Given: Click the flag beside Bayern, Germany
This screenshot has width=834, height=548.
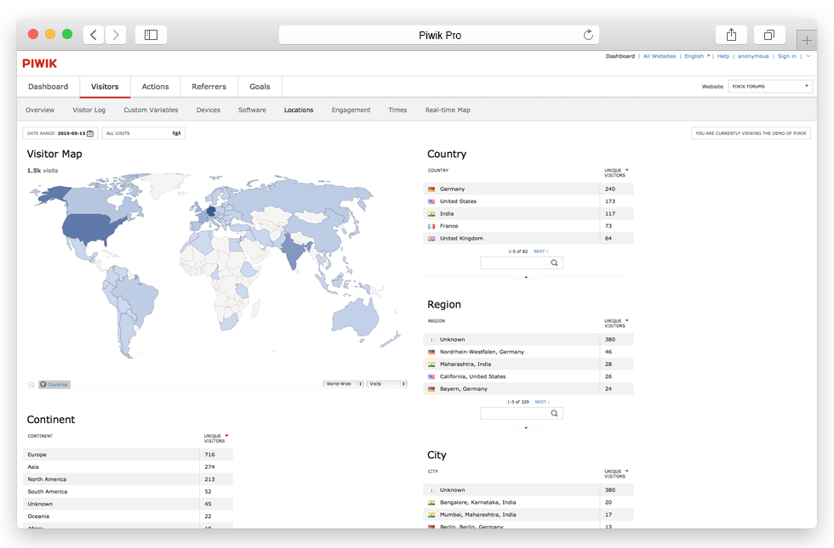Looking at the screenshot, I should pos(431,389).
